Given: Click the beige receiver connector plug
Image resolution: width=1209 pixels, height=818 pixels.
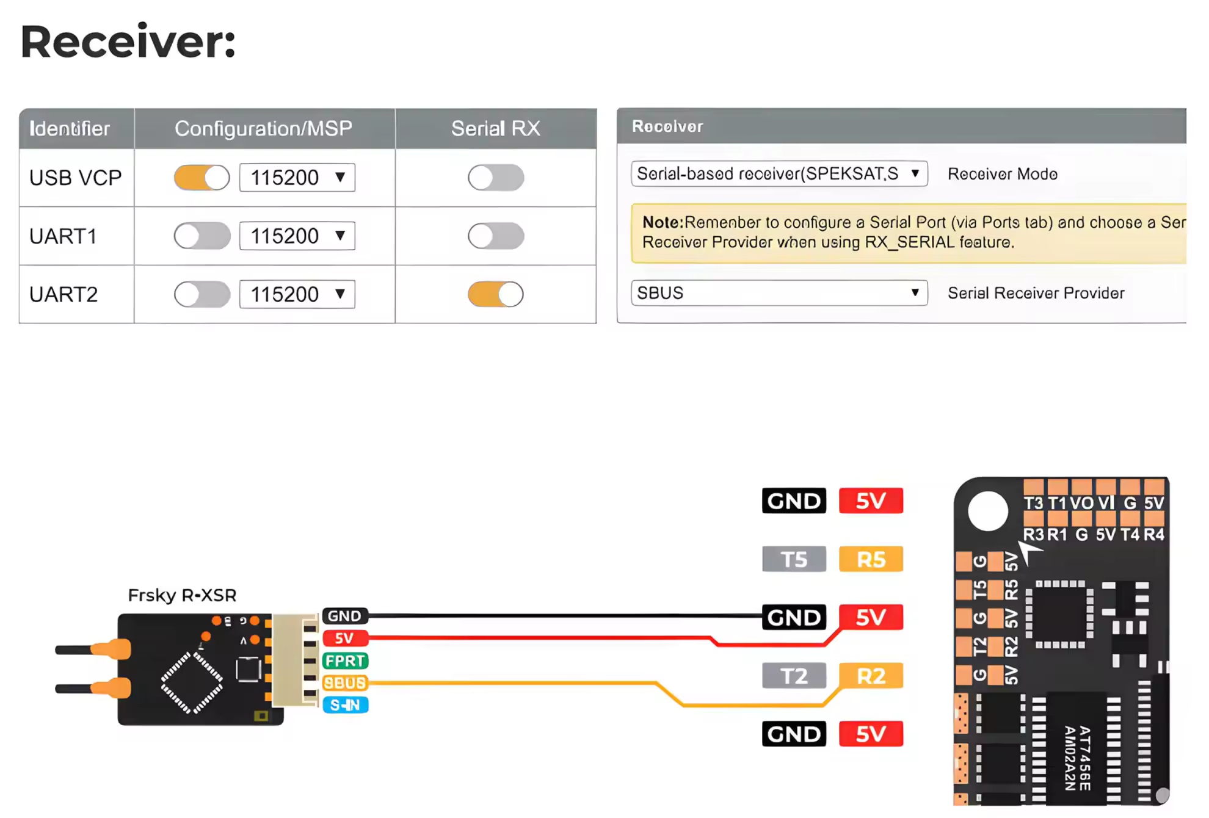Looking at the screenshot, I should tap(296, 661).
